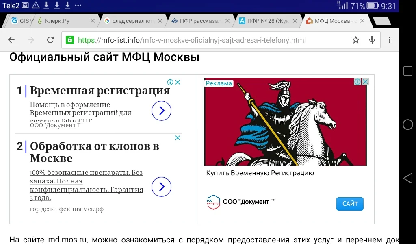Close the banner ad with the X
Viewport: 416px width, 244px height.
[x=365, y=82]
